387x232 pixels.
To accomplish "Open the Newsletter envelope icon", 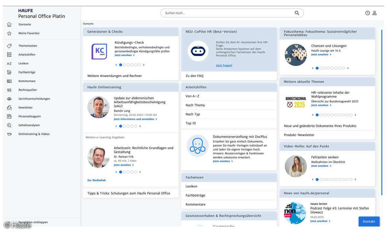I will click(x=9, y=108).
